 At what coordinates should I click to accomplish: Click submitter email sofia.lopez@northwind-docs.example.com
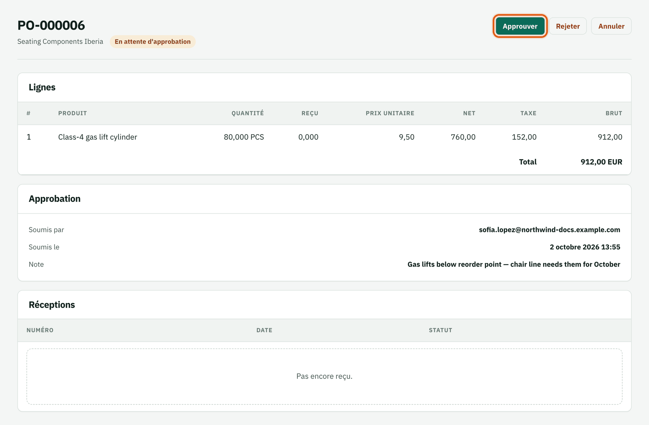coord(549,230)
